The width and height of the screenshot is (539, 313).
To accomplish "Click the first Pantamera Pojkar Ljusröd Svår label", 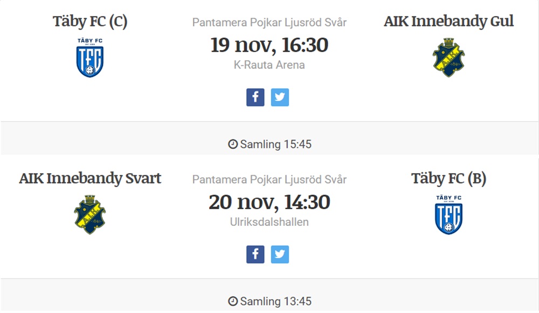I will tap(269, 22).
